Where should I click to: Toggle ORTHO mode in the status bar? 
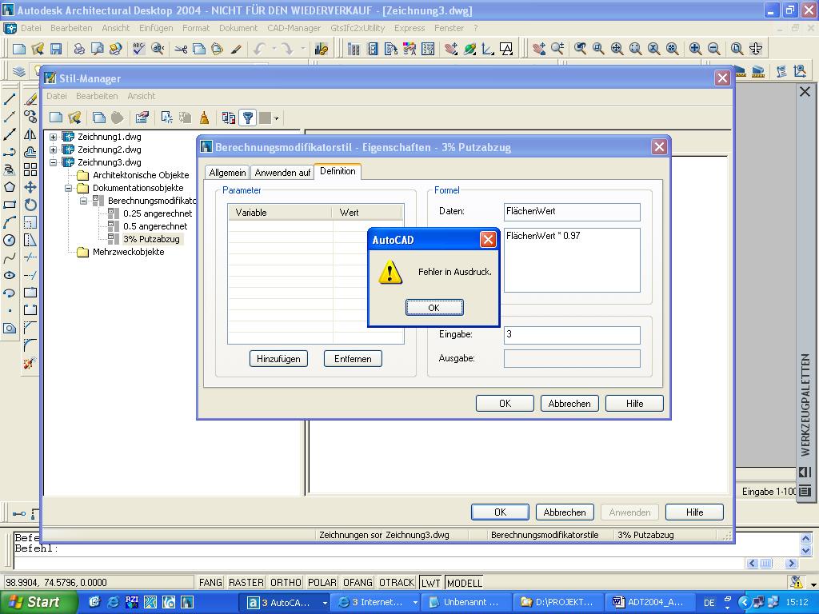pos(286,583)
